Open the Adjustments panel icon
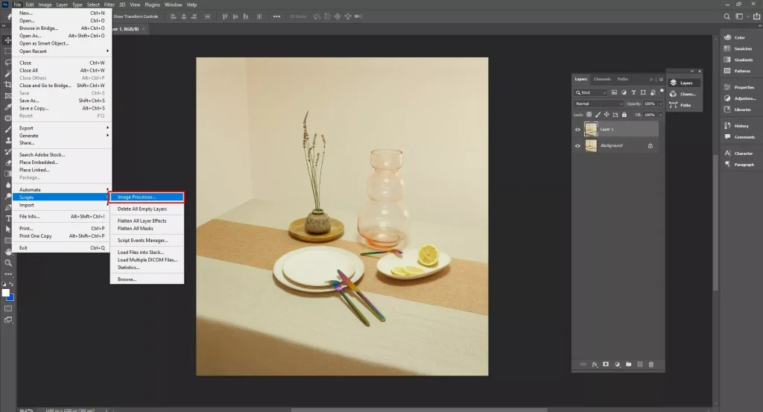 pos(727,98)
